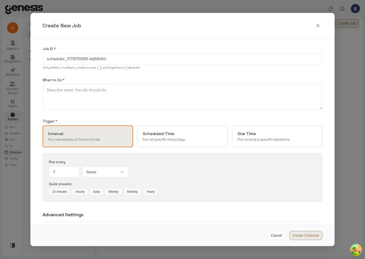Click the Job ID input field
This screenshot has height=259, width=365.
182,59
